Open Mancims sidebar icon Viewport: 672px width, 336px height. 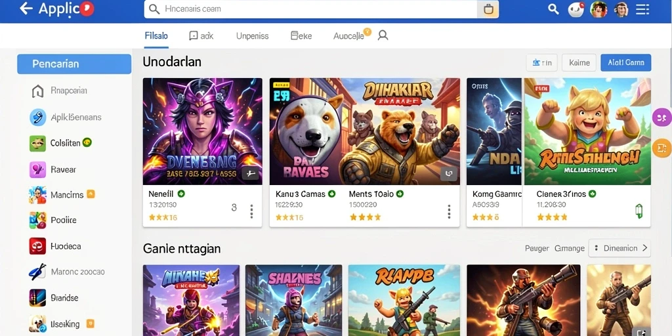tap(37, 195)
